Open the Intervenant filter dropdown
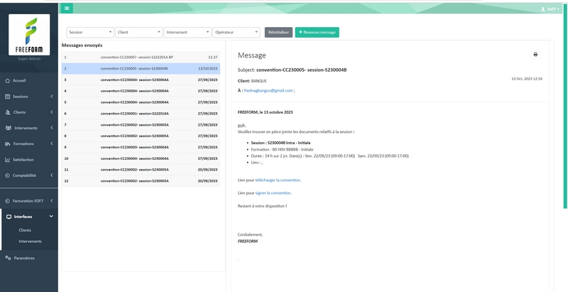Image resolution: width=568 pixels, height=292 pixels. coord(187,32)
